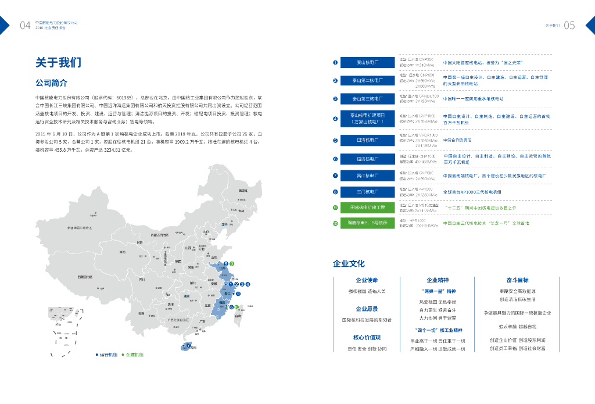Select blue map marker 6 beside 福建

click(x=231, y=307)
